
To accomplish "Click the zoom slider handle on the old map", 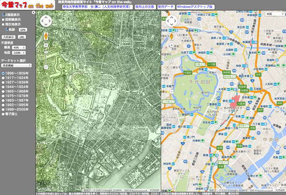I will tap(46, 52).
